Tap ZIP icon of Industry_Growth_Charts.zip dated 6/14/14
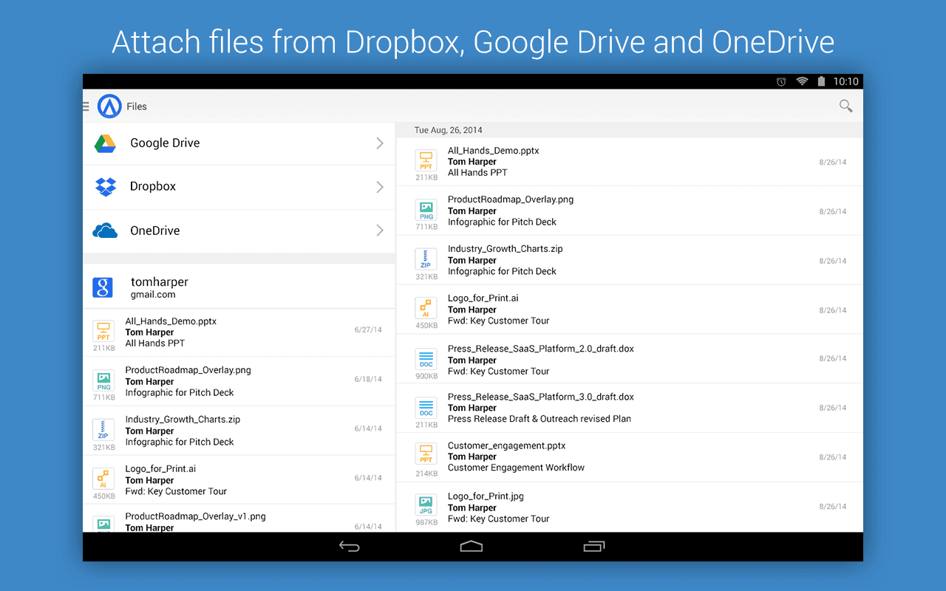Viewport: 946px width, 591px height. (103, 430)
